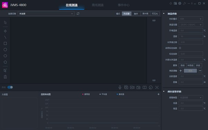Viewport: 208px width, 130px height.
Task: Start recording with the video camera icon
Action: tap(132, 87)
